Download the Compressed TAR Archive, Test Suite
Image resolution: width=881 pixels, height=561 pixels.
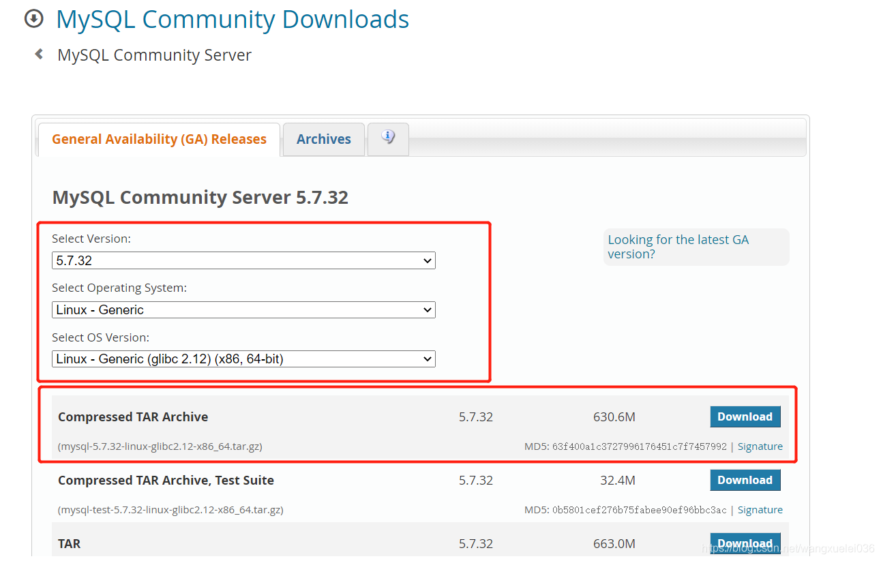click(745, 480)
